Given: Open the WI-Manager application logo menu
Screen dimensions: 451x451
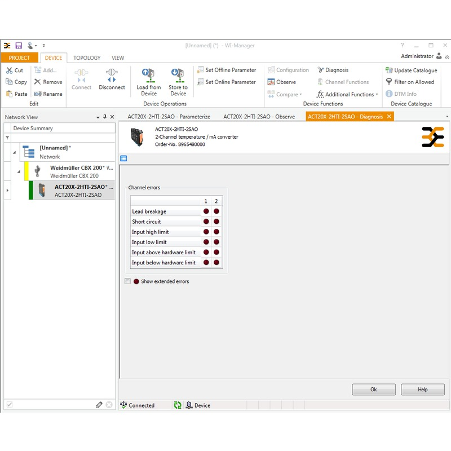Looking at the screenshot, I should (7, 46).
